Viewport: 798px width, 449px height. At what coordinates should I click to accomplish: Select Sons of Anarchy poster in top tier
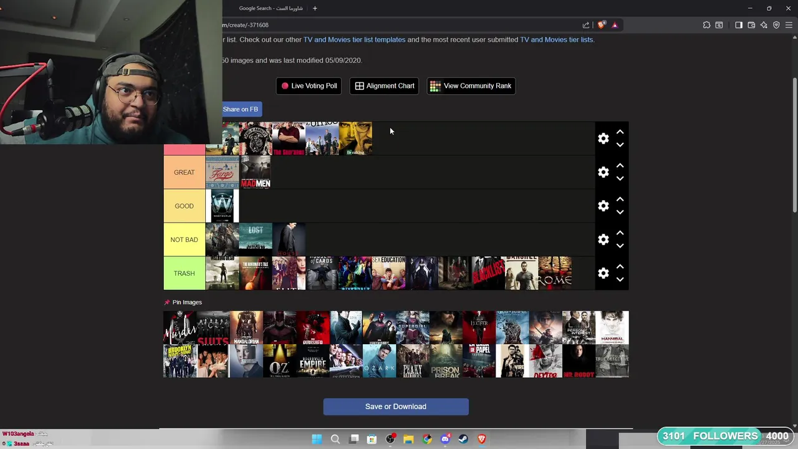(x=256, y=138)
